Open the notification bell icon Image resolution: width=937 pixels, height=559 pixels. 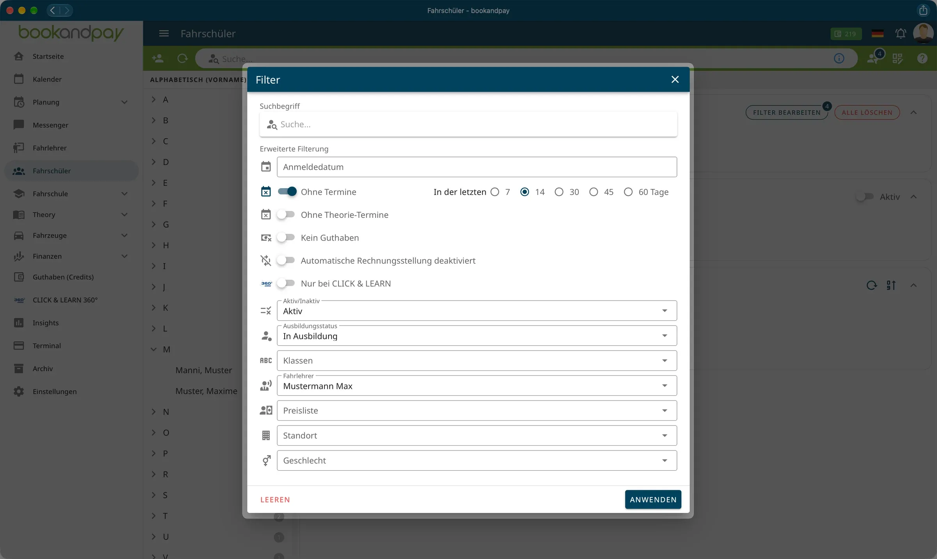900,34
